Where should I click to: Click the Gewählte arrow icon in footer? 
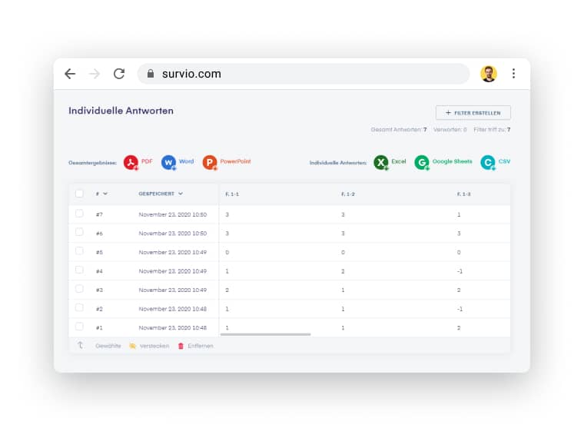click(x=80, y=345)
